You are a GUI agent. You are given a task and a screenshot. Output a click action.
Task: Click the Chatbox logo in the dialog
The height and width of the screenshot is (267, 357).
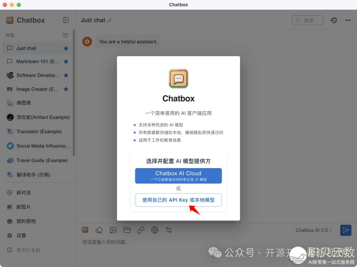click(178, 78)
